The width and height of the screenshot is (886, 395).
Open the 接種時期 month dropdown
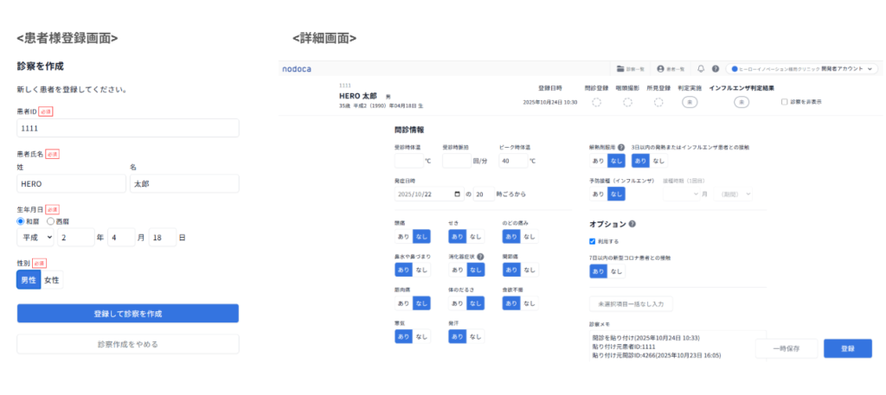[x=684, y=194]
